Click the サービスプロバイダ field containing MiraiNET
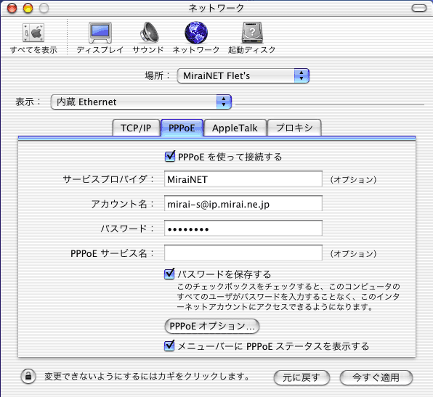433x397 pixels. click(243, 179)
